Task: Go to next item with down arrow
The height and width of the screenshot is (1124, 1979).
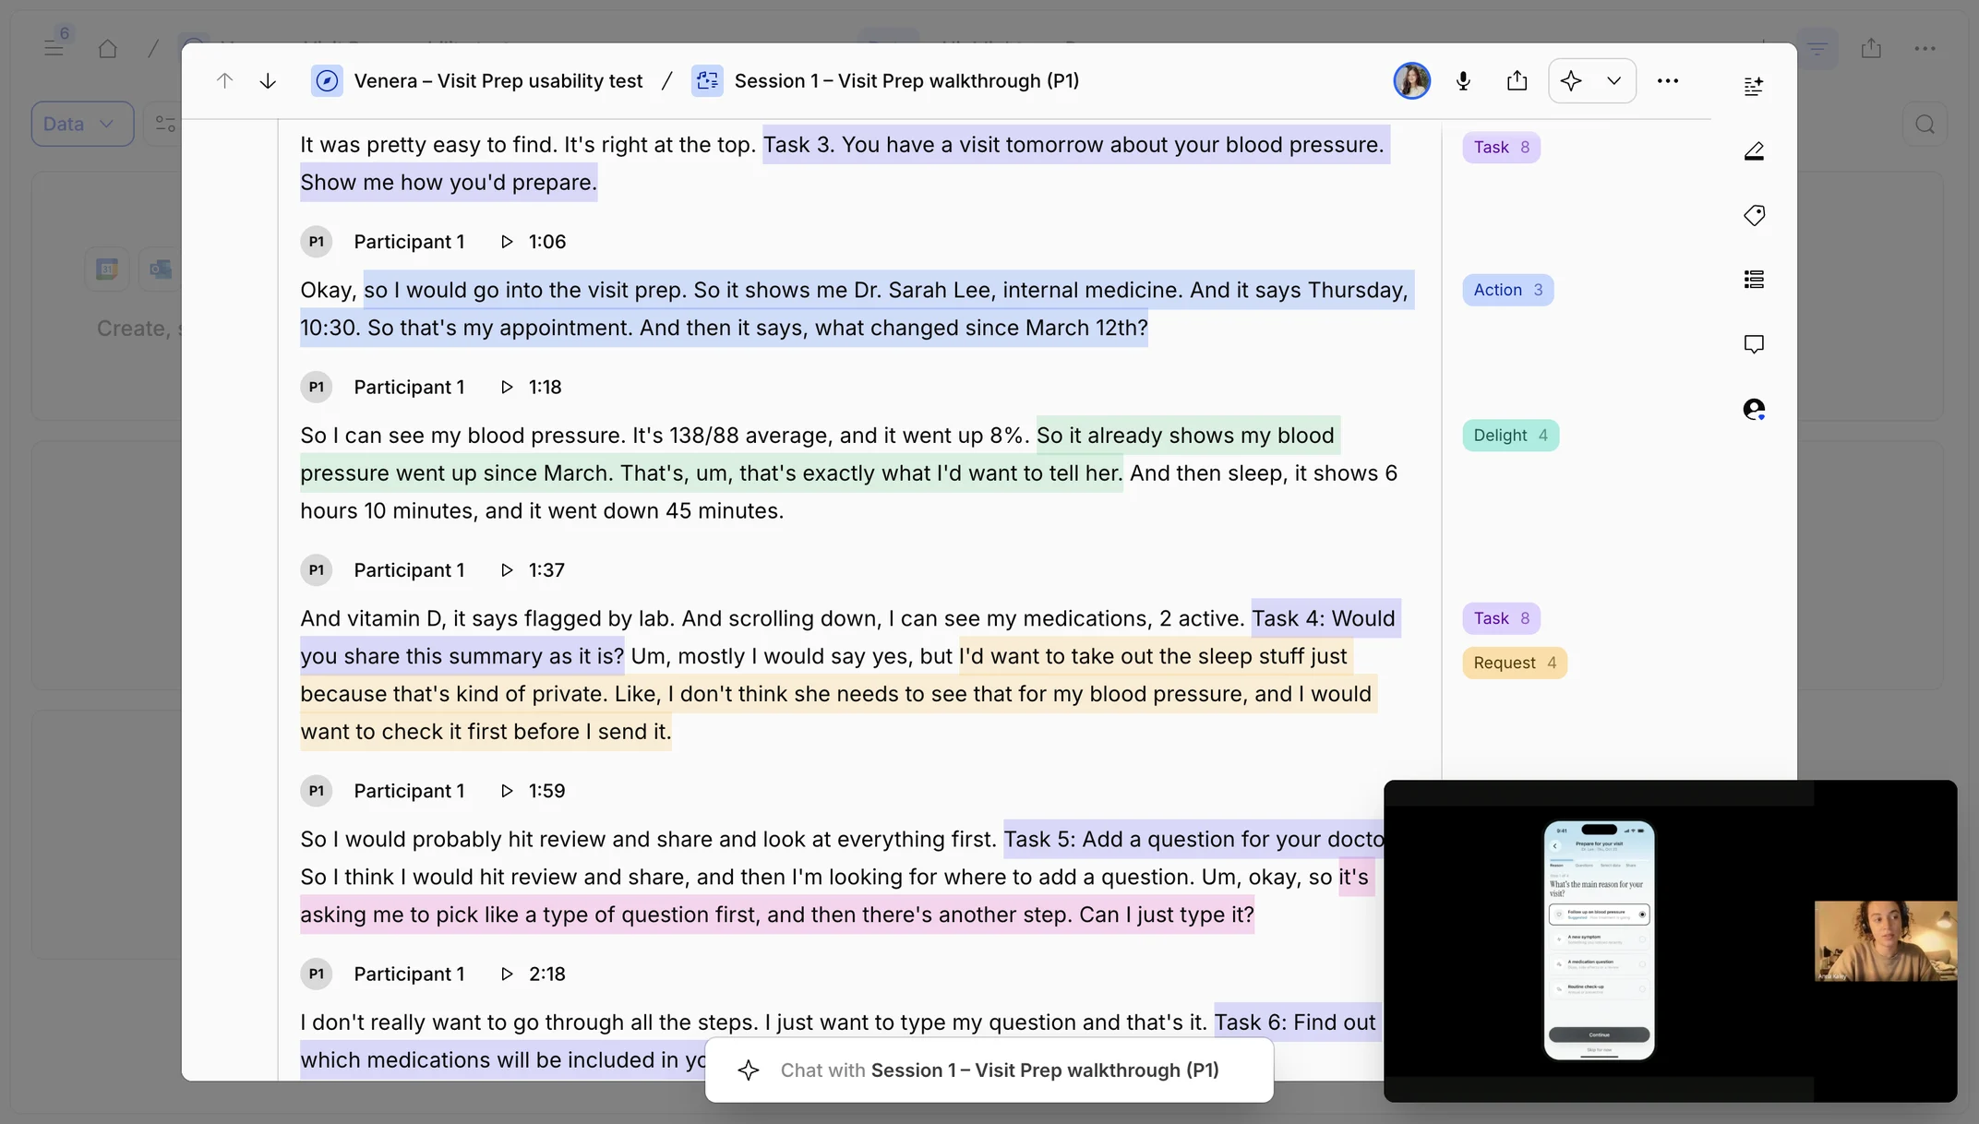Action: [268, 81]
